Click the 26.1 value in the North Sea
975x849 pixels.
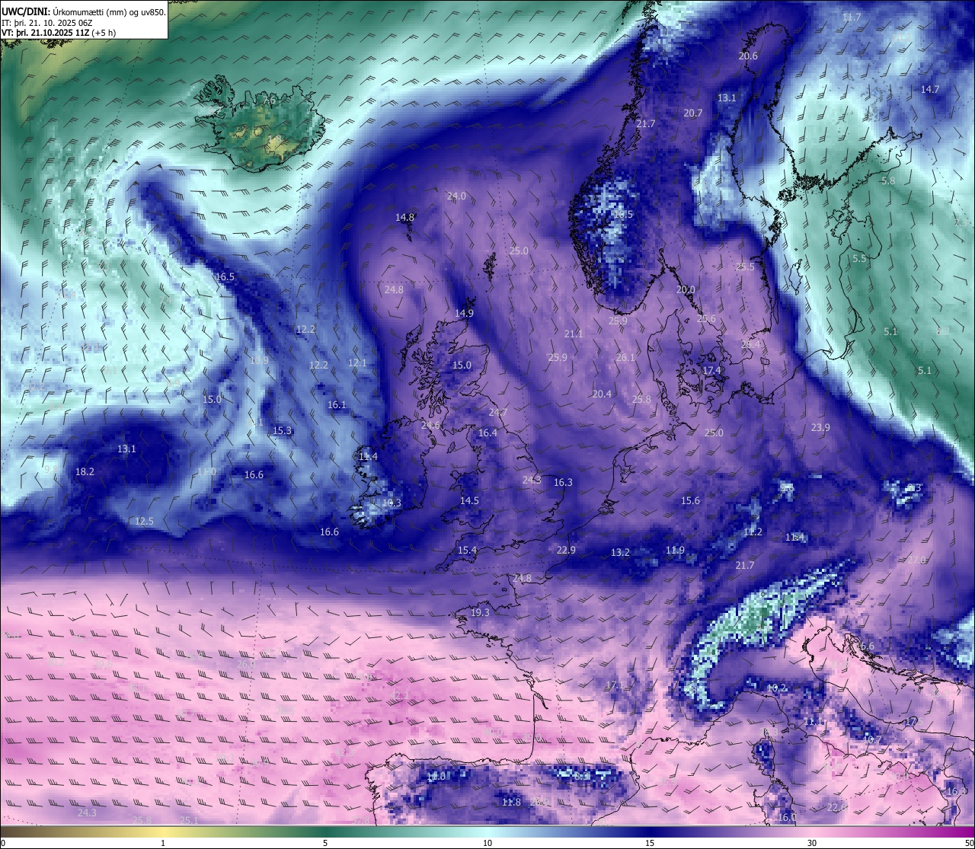click(625, 357)
